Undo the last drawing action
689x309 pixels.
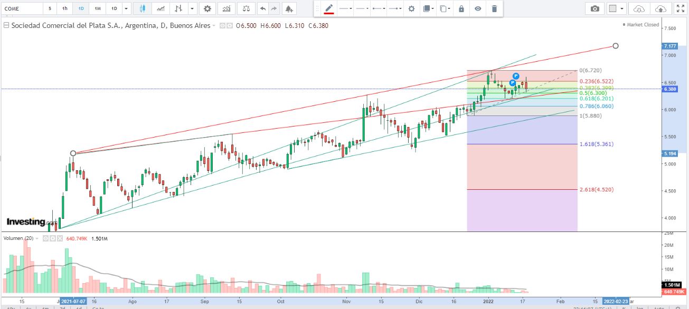click(263, 8)
